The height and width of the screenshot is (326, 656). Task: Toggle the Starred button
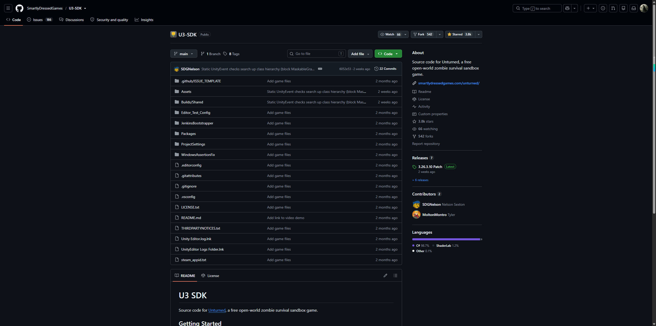[460, 34]
